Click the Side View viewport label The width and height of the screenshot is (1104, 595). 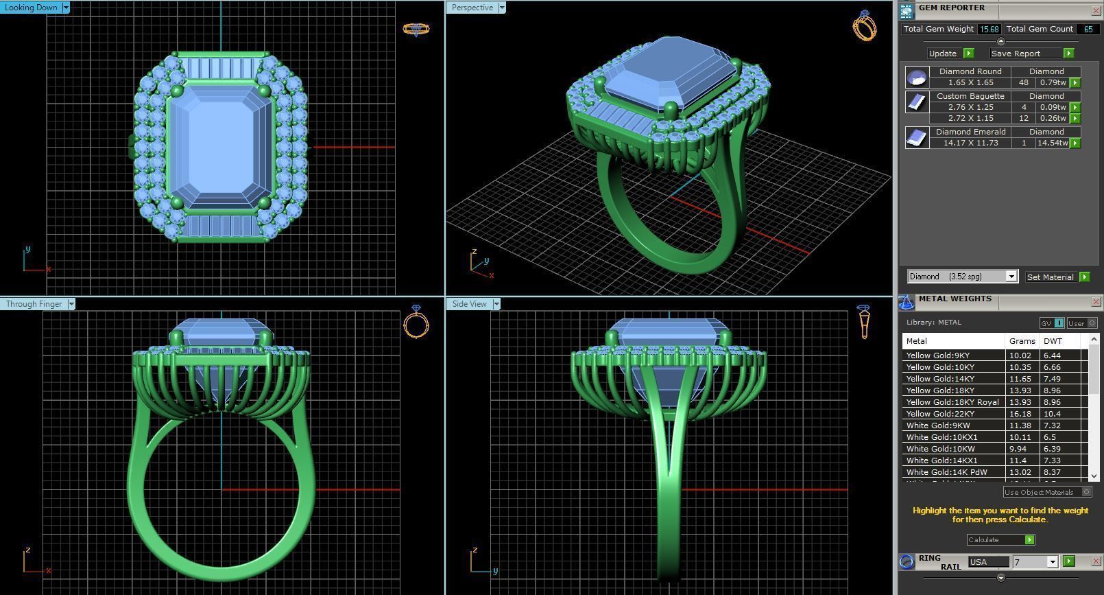coord(470,304)
